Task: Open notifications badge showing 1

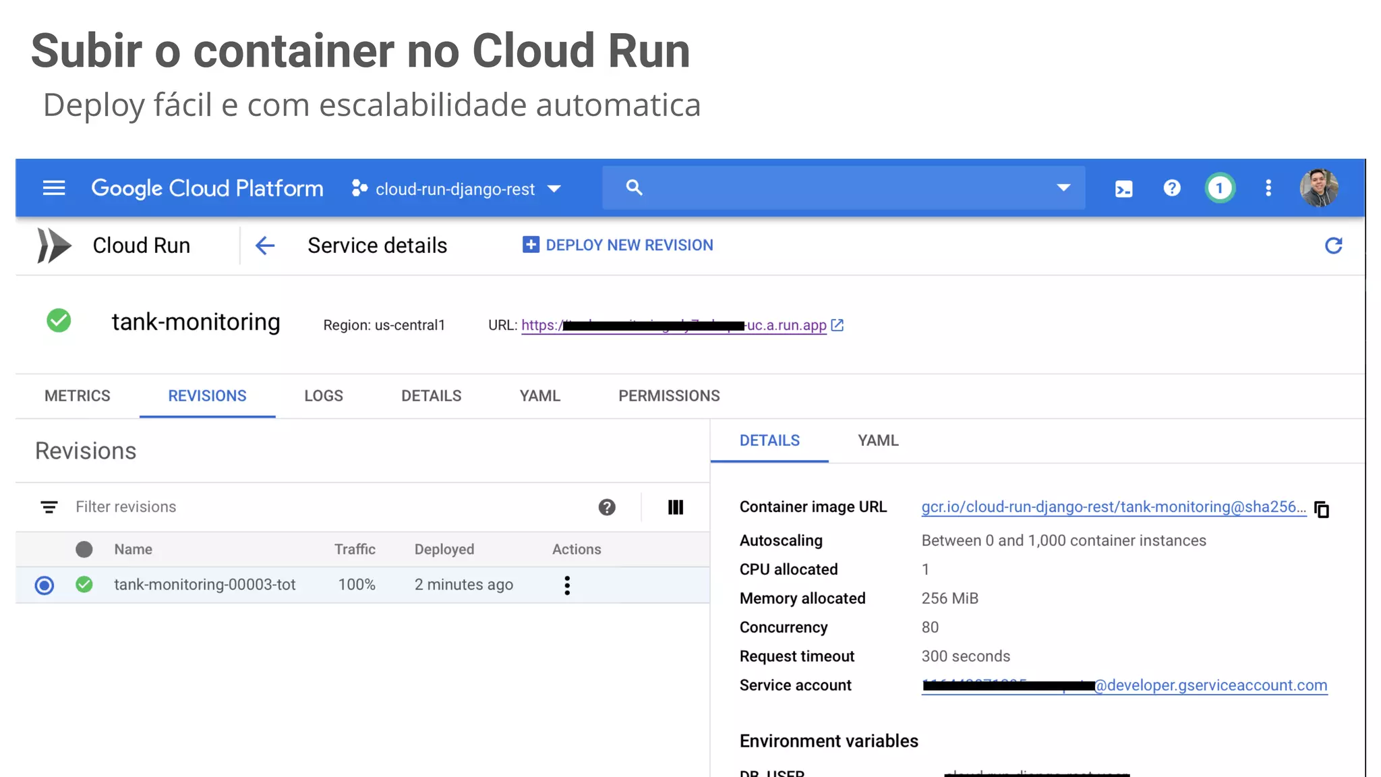Action: (x=1220, y=188)
